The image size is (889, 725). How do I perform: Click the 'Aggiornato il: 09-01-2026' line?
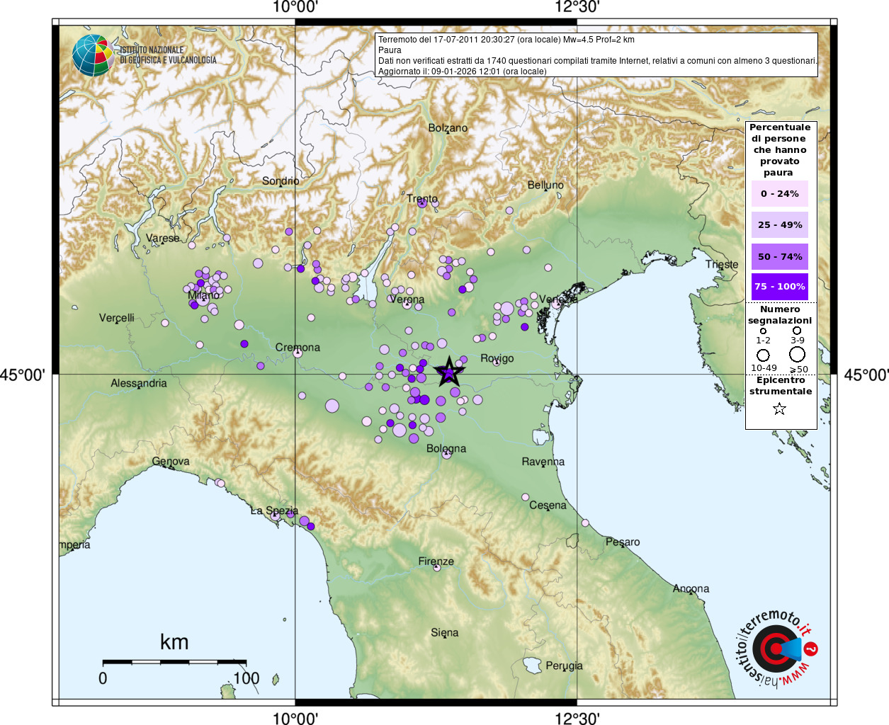pos(463,72)
